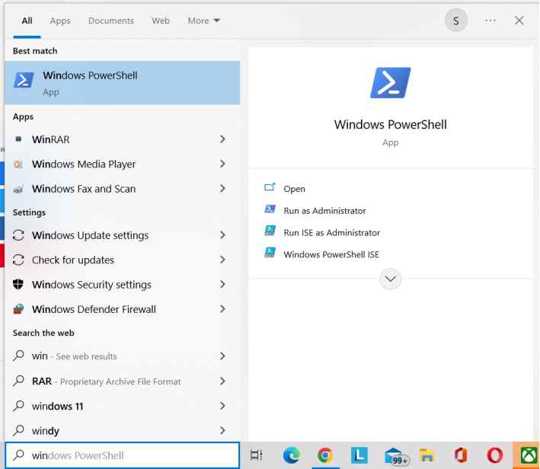
Task: Select 'win - See web results' suggestion
Action: [x=74, y=356]
